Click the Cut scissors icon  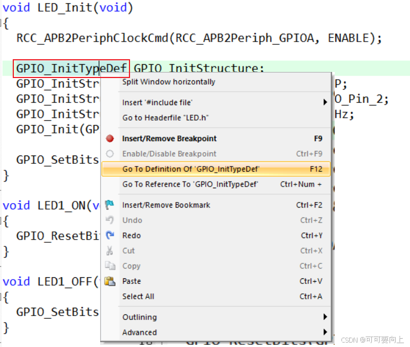[x=110, y=251]
